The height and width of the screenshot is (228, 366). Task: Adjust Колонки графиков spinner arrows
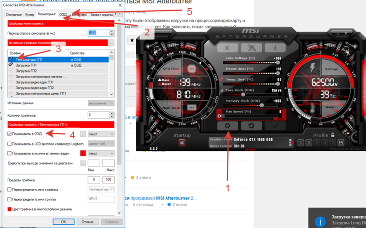112,115
